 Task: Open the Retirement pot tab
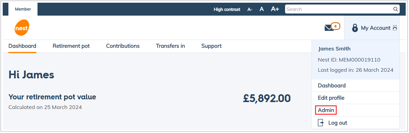click(x=71, y=46)
